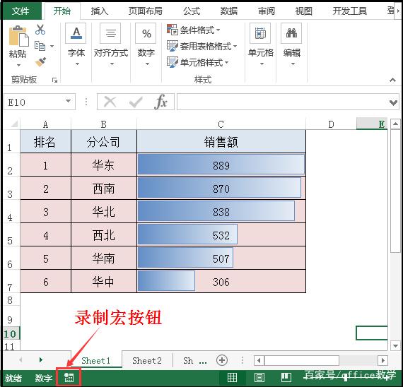
Task: Click the sheet tabs ellipsis
Action: [203, 362]
